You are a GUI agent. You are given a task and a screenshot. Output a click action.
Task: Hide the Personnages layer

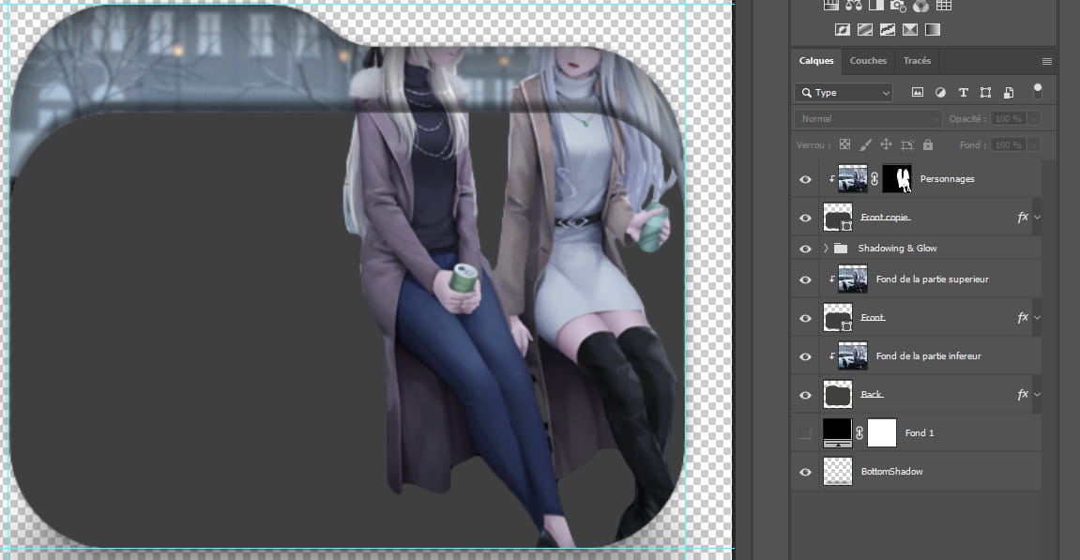[805, 180]
